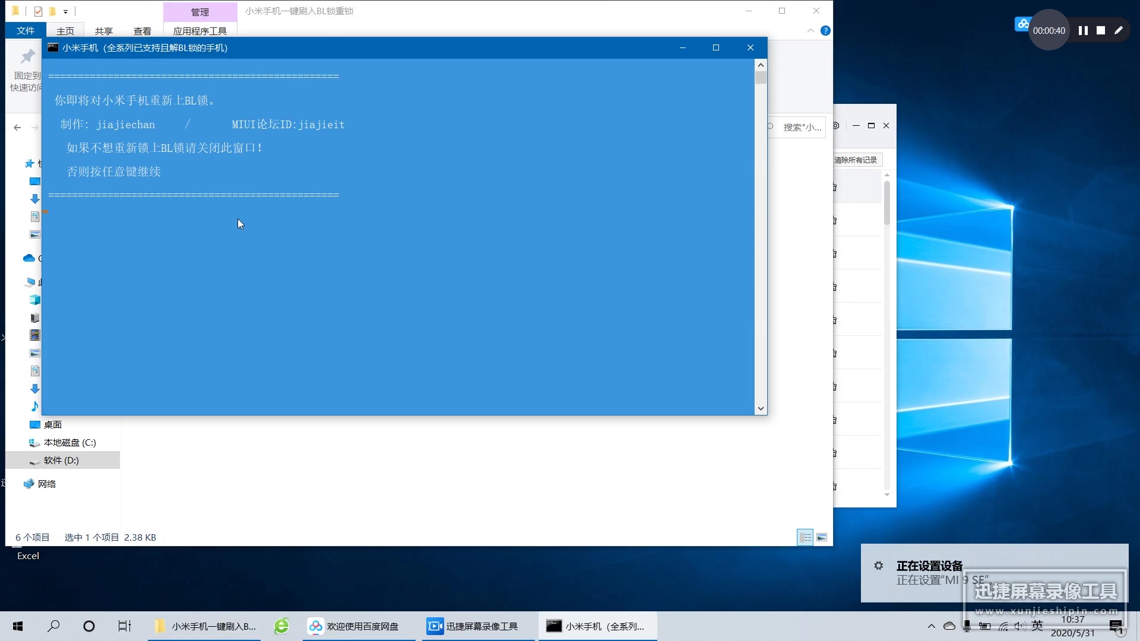
Task: Click the Baidu Netdisk floating icon
Action: pyautogui.click(x=1022, y=24)
